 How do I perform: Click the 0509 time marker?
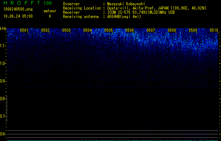click(193, 30)
